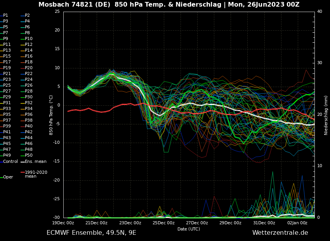This screenshot has width=330, height=241.
Task: Click the white line swatch beside Ens. mean
Action: pyautogui.click(x=23, y=162)
